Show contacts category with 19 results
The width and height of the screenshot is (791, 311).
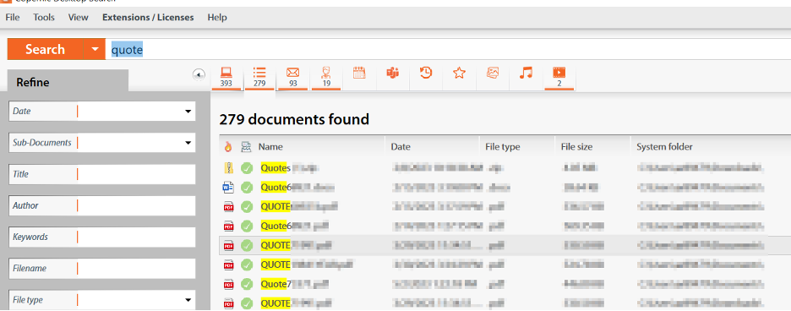tap(326, 79)
